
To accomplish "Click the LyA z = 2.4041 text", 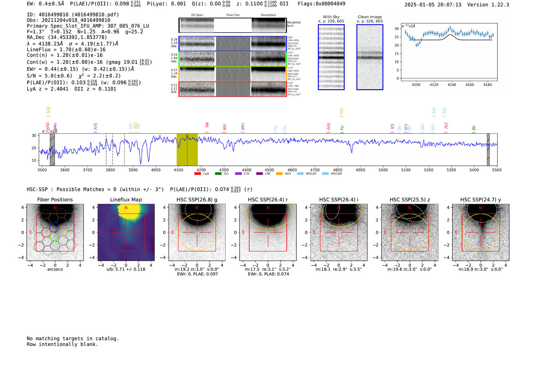I will 47,89.
